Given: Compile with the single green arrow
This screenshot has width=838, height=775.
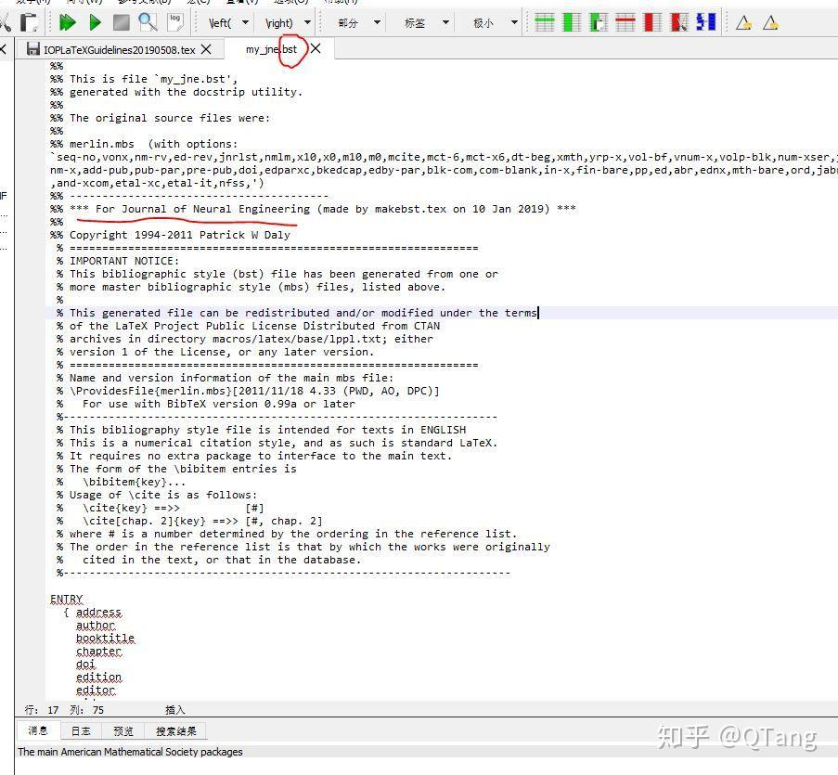Looking at the screenshot, I should tap(96, 22).
